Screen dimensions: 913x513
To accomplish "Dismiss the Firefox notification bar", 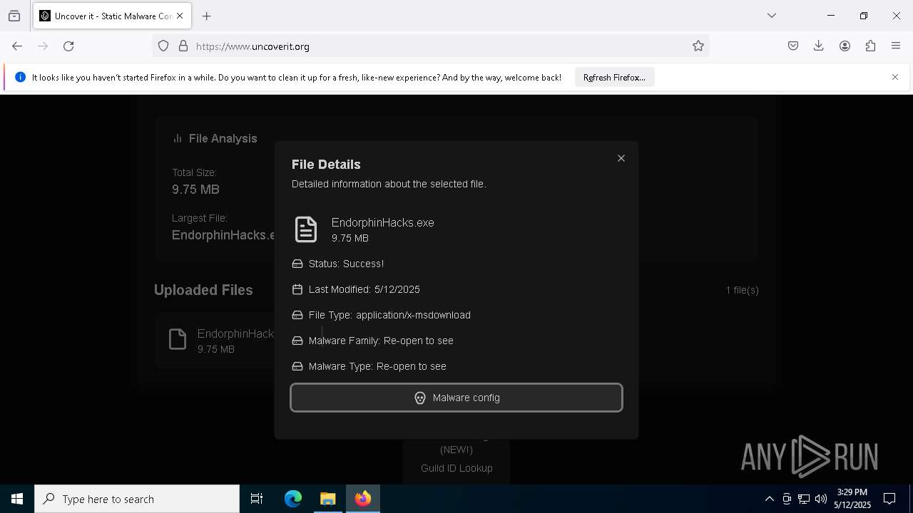I will tap(895, 77).
